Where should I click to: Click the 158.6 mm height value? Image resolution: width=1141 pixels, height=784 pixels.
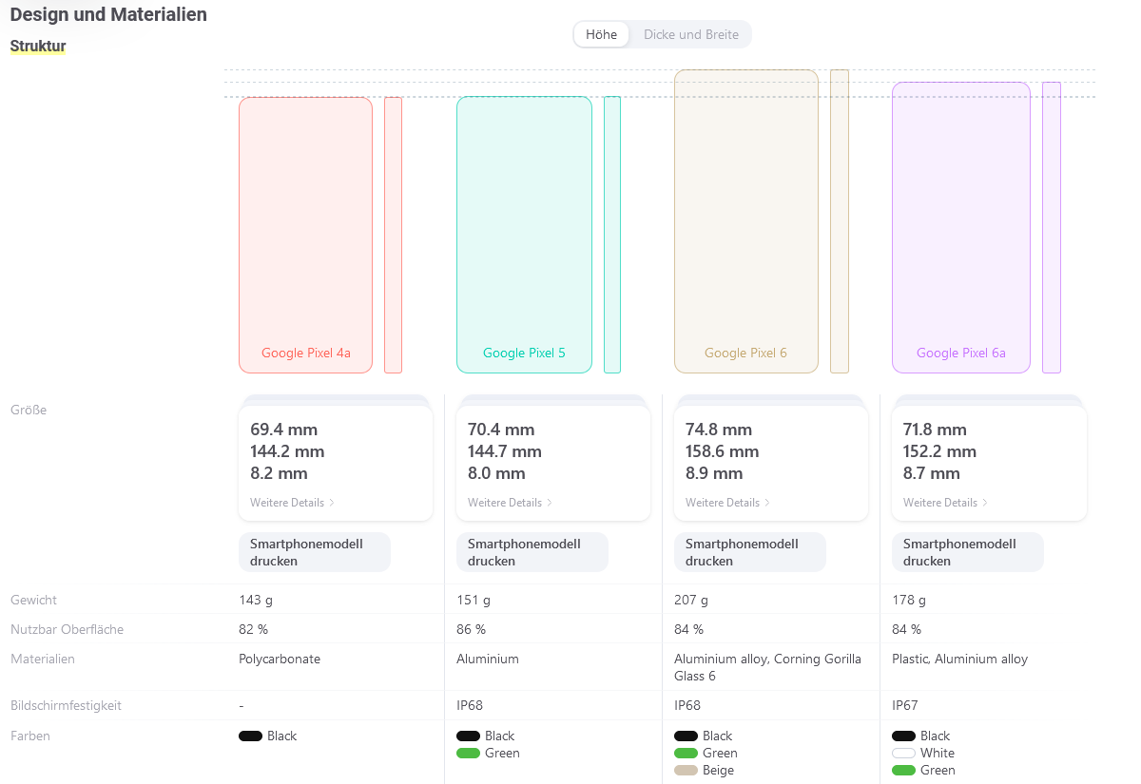click(722, 451)
